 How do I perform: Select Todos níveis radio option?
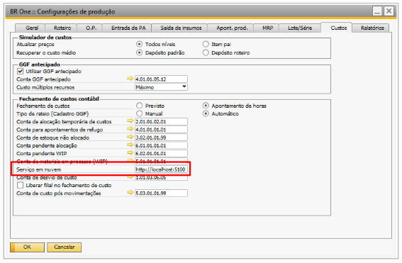[139, 44]
